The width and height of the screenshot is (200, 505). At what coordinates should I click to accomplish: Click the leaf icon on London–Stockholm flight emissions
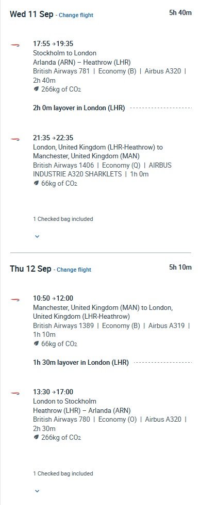click(36, 437)
